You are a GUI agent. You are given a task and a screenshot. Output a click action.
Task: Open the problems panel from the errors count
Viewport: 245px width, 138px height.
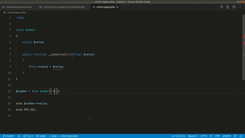(26, 136)
